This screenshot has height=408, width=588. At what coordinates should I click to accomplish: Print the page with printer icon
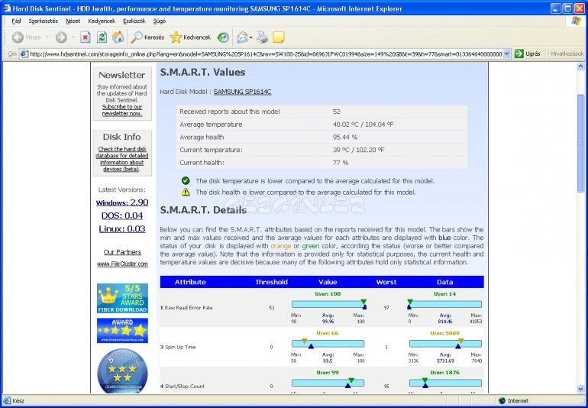pos(262,37)
